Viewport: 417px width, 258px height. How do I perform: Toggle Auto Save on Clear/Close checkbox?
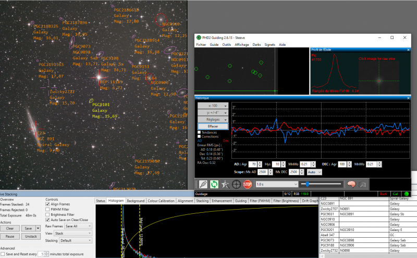pyautogui.click(x=47, y=220)
